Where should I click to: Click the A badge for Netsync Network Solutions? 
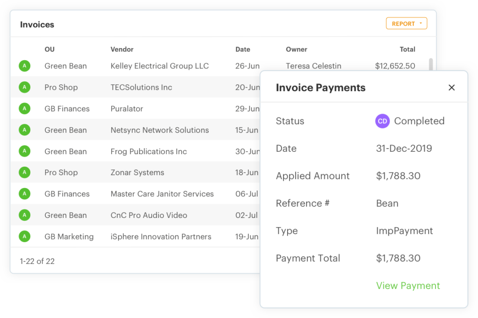pyautogui.click(x=24, y=130)
